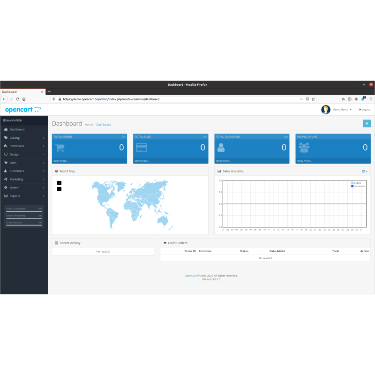
Task: Expand the demo demo user dropdown
Action: (342, 109)
